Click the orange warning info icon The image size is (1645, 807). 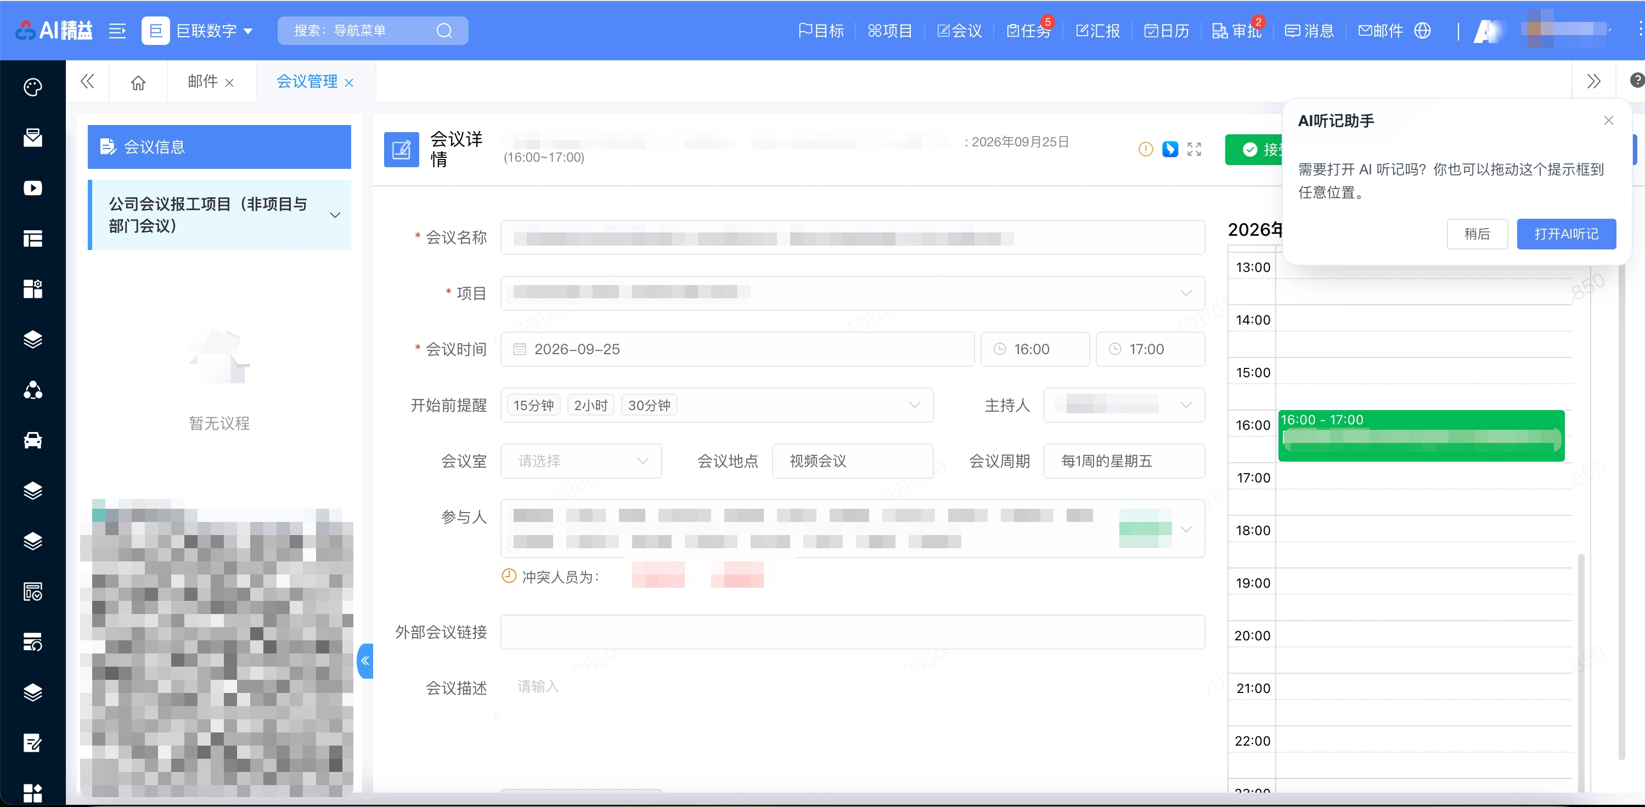[1146, 149]
